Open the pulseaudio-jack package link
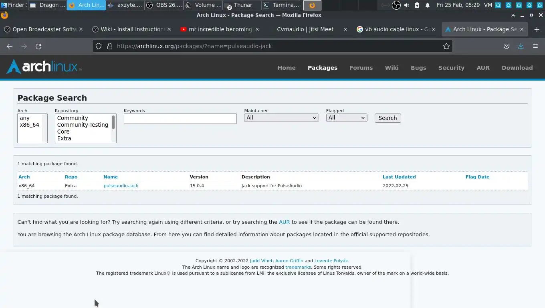This screenshot has width=545, height=308. [121, 186]
